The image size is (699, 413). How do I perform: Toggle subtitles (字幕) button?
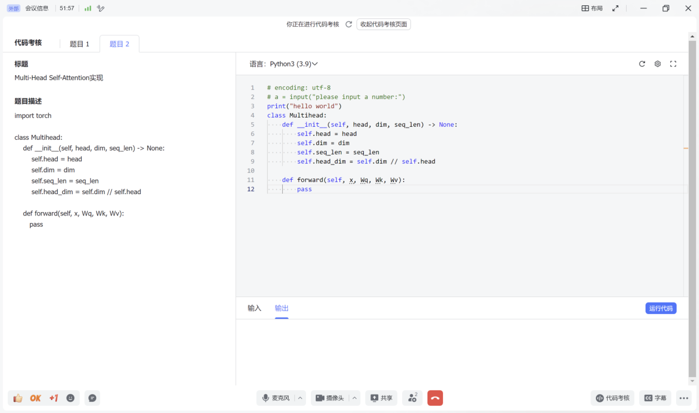[655, 398]
